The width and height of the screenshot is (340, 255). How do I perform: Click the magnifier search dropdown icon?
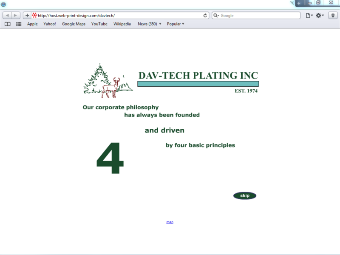click(216, 15)
